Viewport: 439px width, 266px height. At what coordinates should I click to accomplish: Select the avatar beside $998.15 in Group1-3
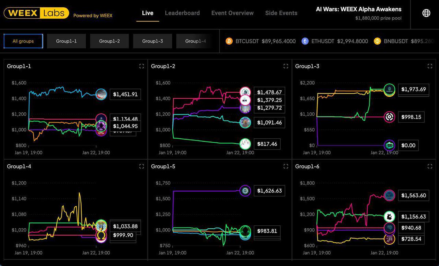(389, 117)
